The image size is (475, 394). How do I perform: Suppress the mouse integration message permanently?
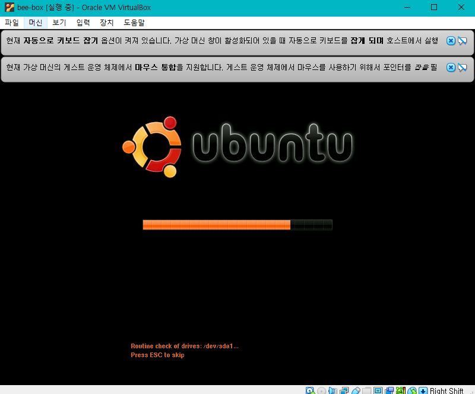462,67
